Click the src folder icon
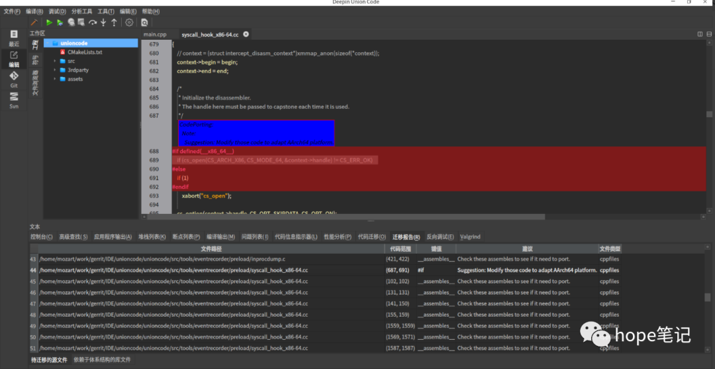 [x=62, y=61]
